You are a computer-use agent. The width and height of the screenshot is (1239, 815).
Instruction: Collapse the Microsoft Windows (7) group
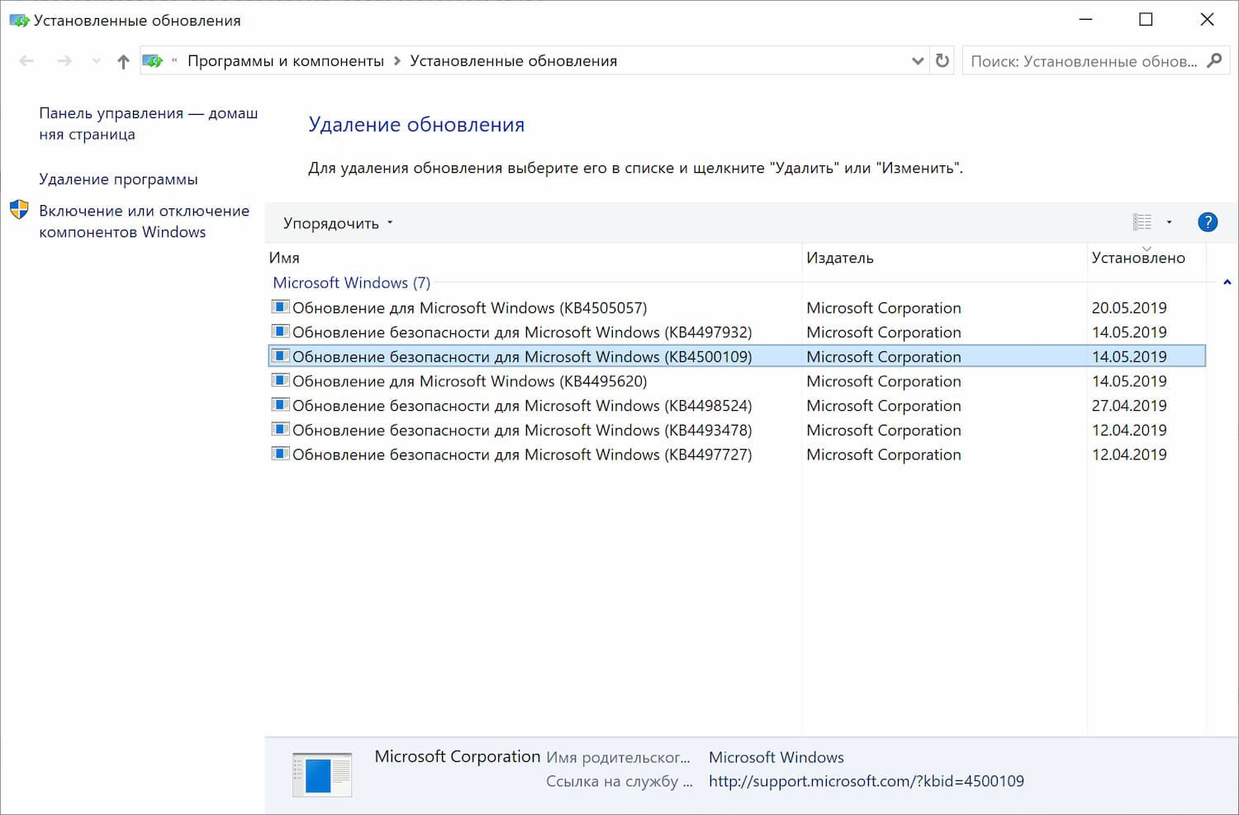tap(351, 283)
